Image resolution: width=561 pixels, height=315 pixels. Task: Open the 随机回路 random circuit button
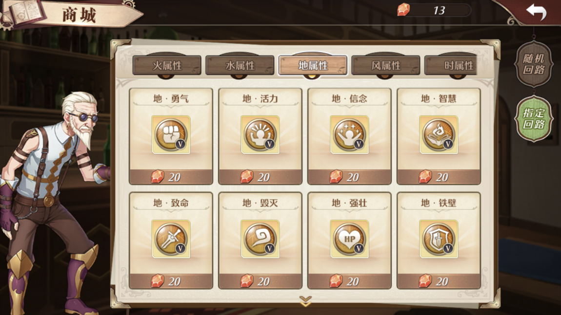534,64
